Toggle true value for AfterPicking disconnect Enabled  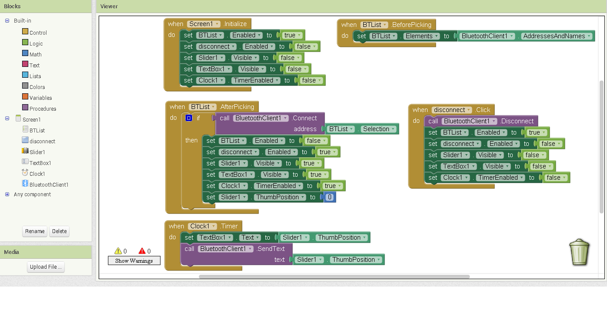328,152
